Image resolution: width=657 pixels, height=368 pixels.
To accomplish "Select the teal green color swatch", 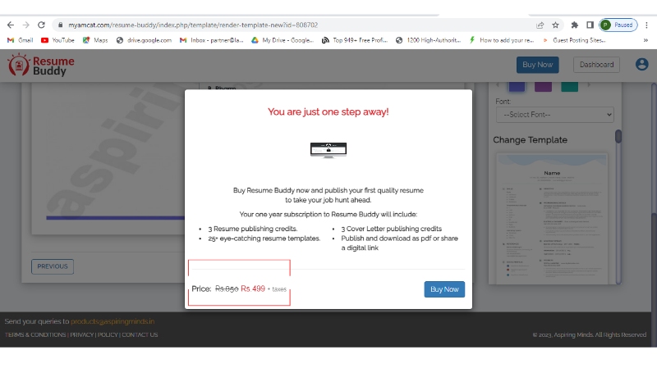I will [569, 85].
